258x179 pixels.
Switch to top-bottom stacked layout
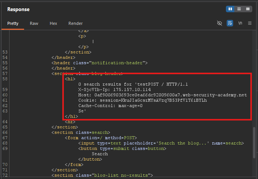pos(239,9)
